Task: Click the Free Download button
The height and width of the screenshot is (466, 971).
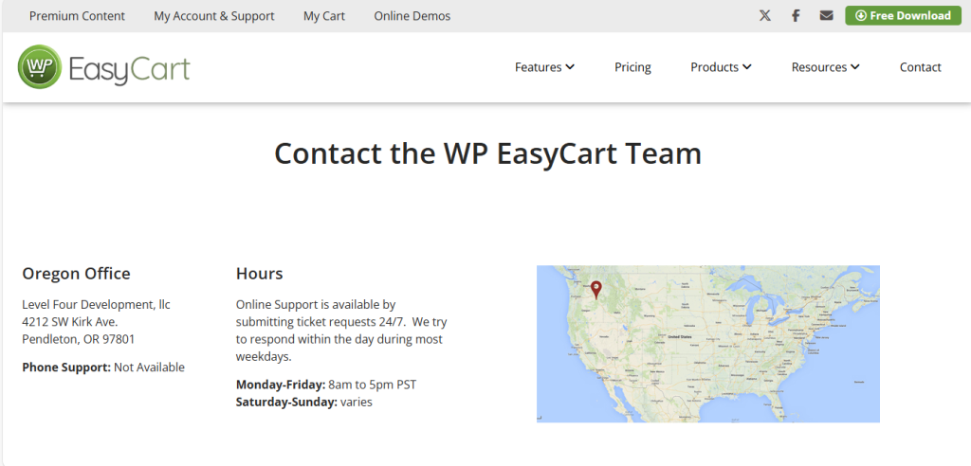Action: pos(903,15)
